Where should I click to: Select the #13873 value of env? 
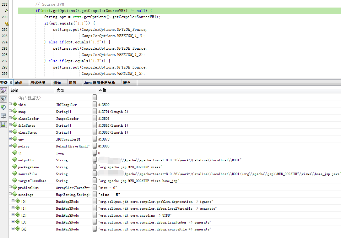[x=104, y=139]
